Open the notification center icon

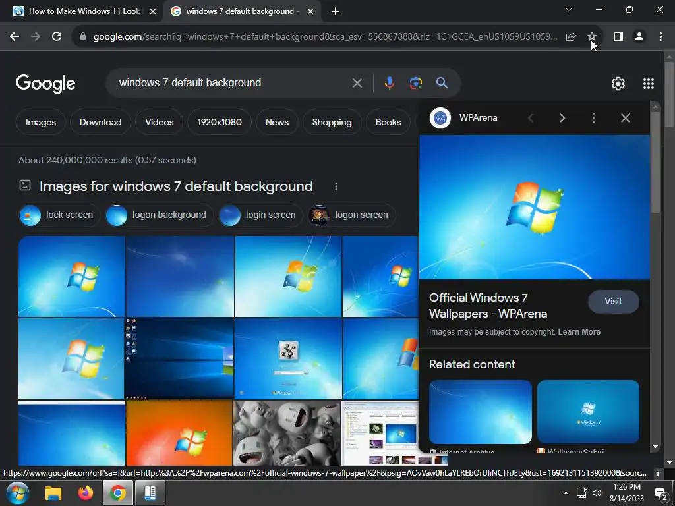click(660, 493)
